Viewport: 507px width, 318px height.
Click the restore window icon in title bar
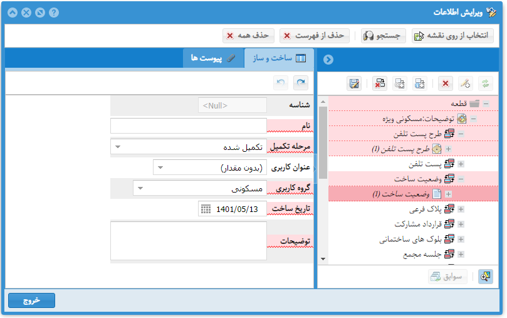(40, 13)
